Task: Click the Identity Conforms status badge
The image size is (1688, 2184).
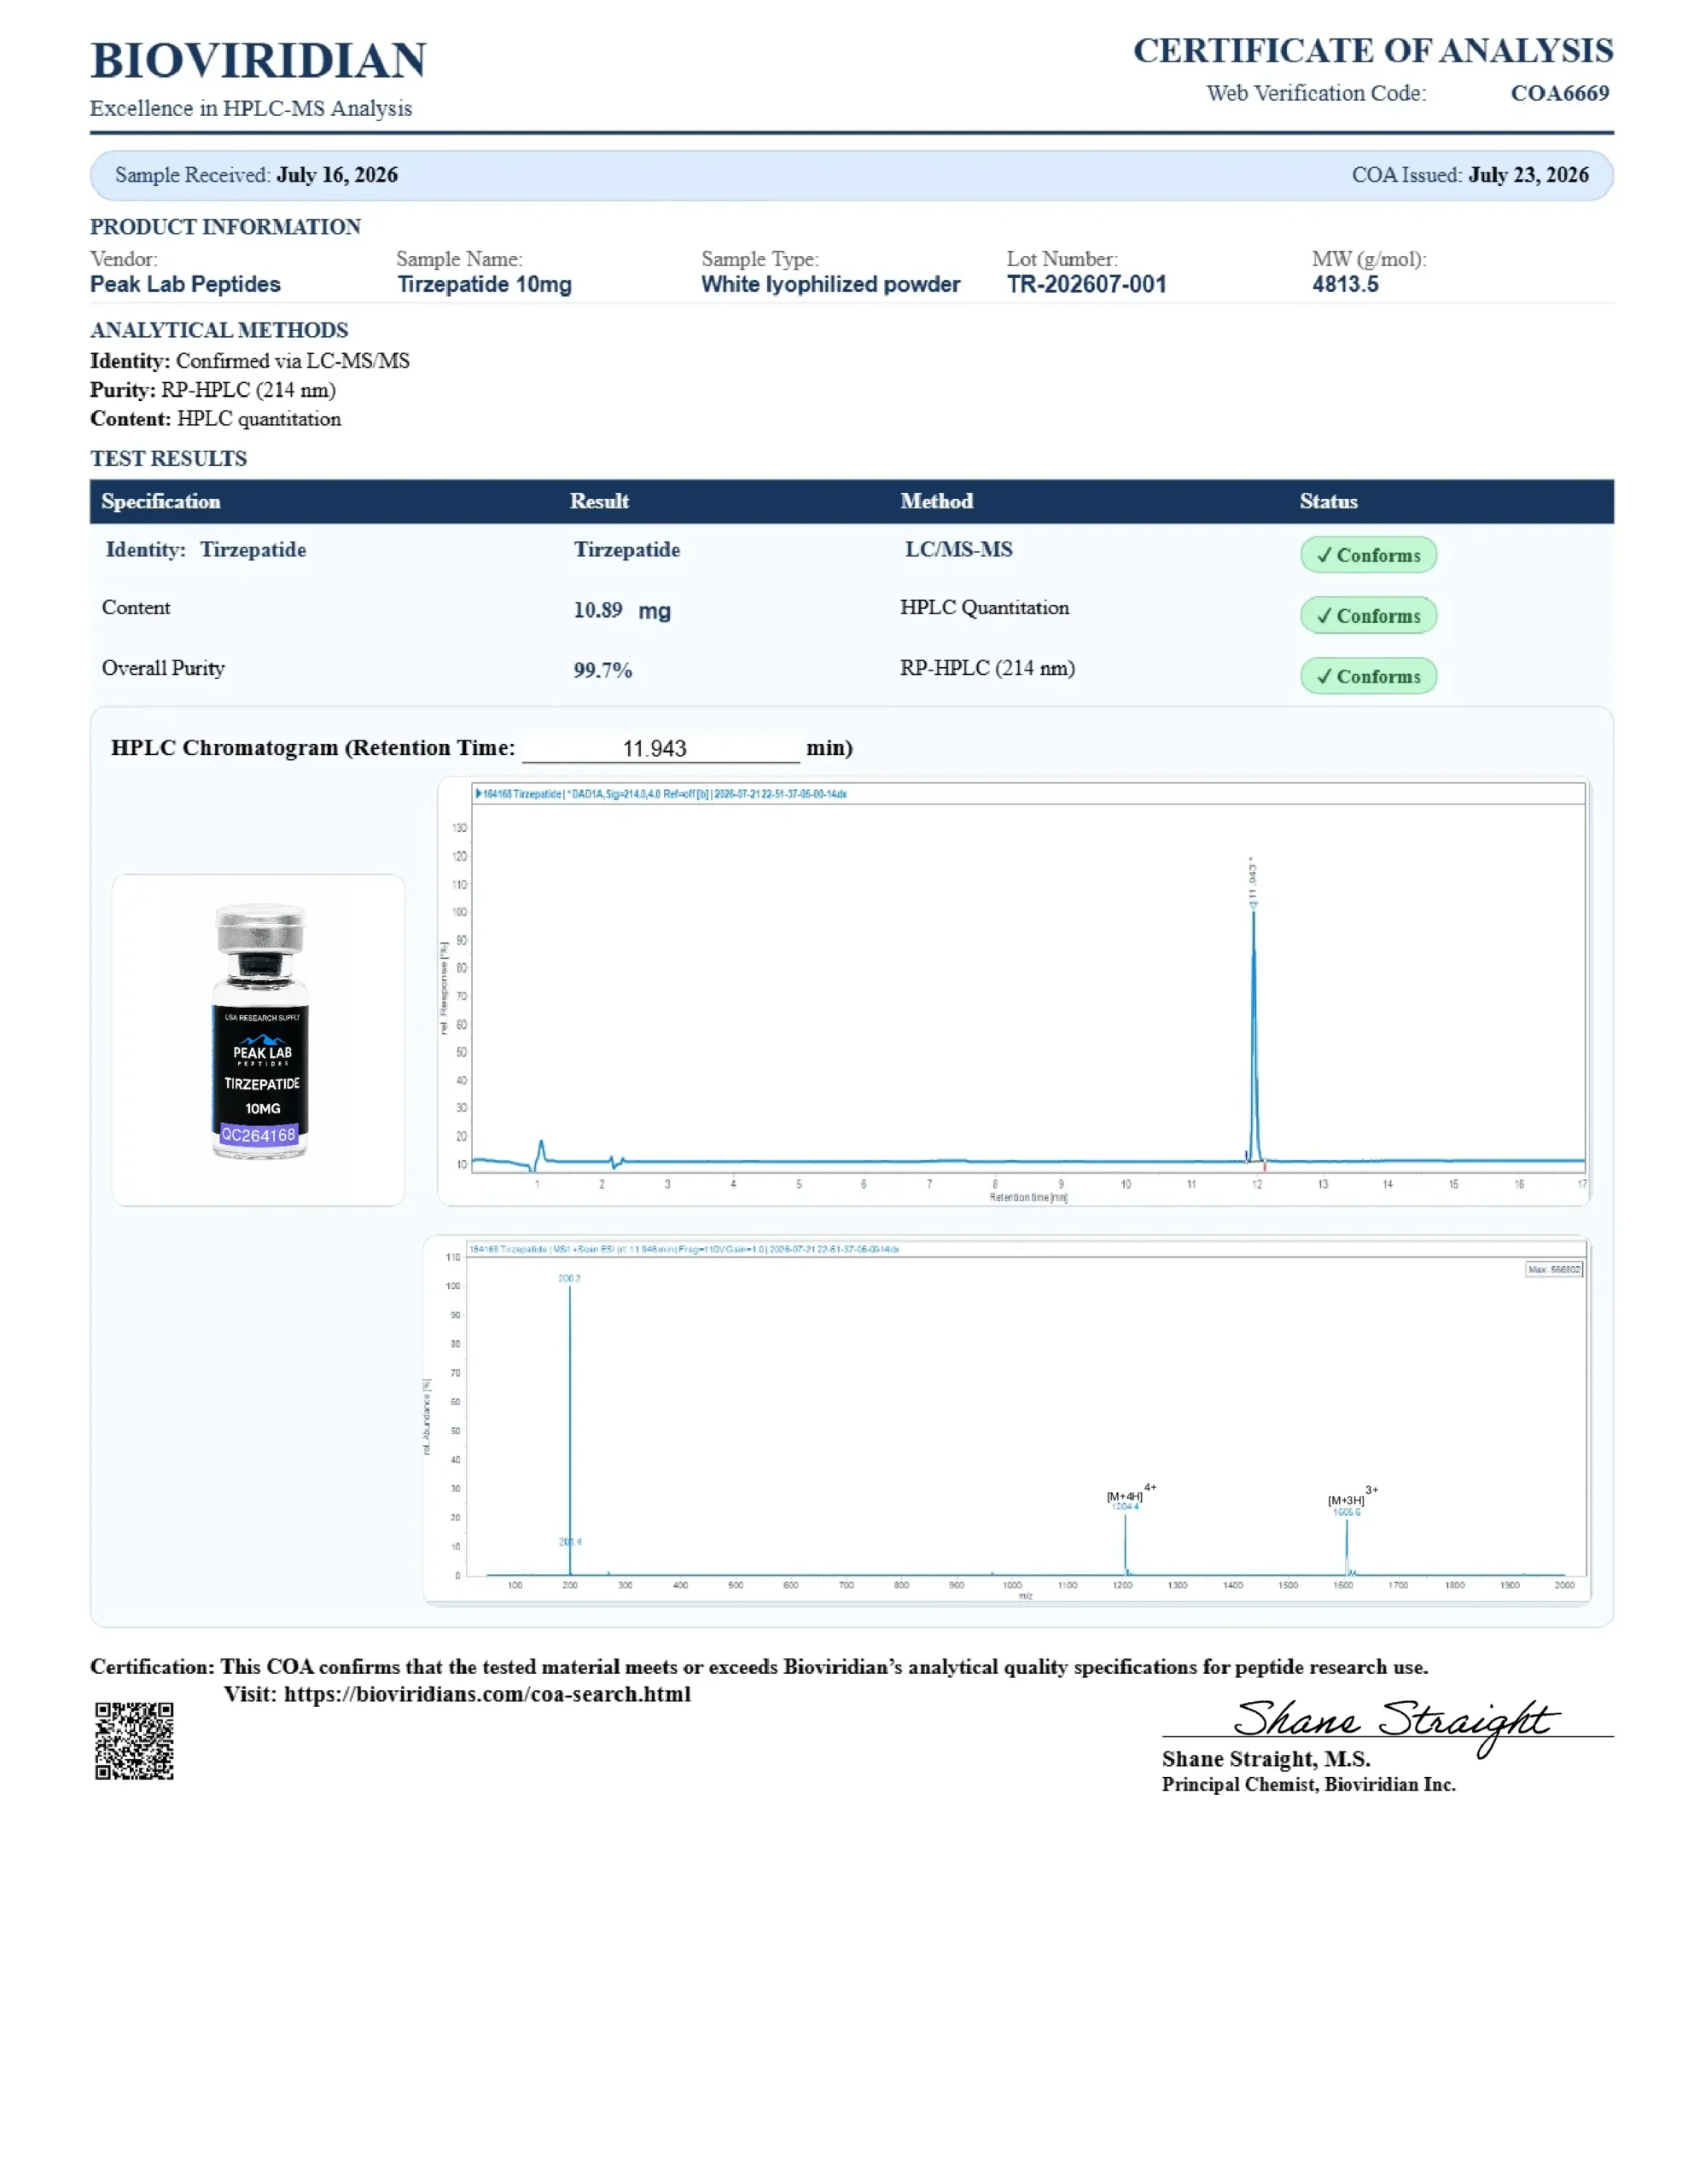Action: tap(1368, 555)
